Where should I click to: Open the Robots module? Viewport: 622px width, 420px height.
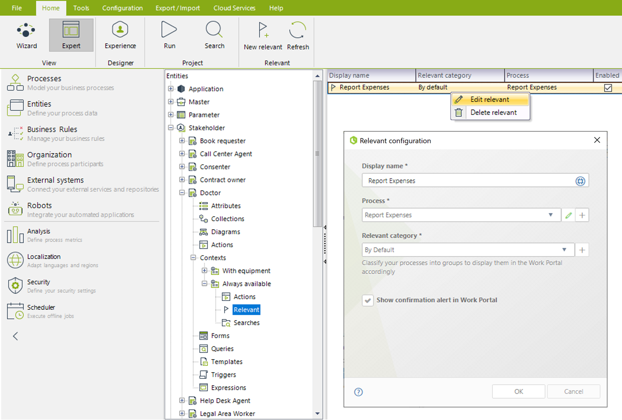coord(70,209)
